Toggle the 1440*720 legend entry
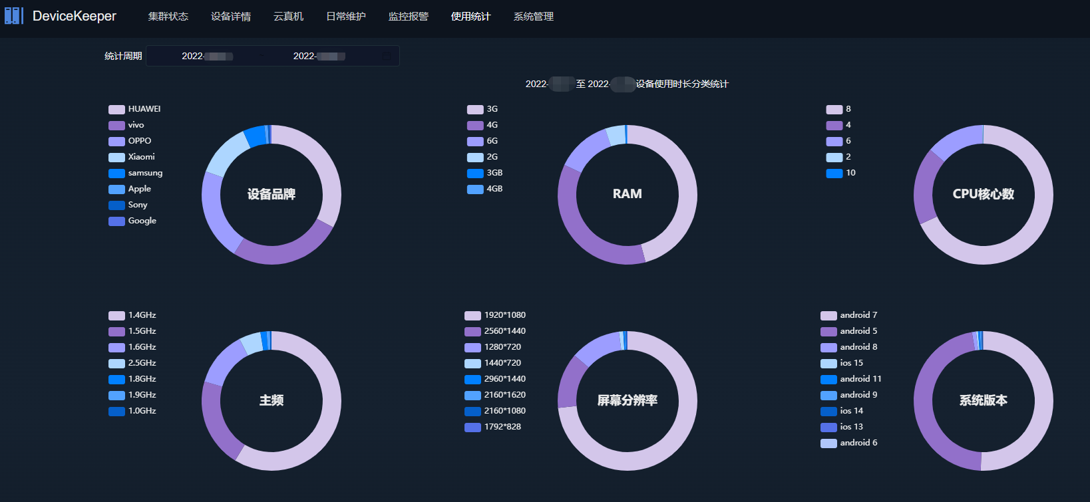Image resolution: width=1090 pixels, height=502 pixels. point(493,363)
